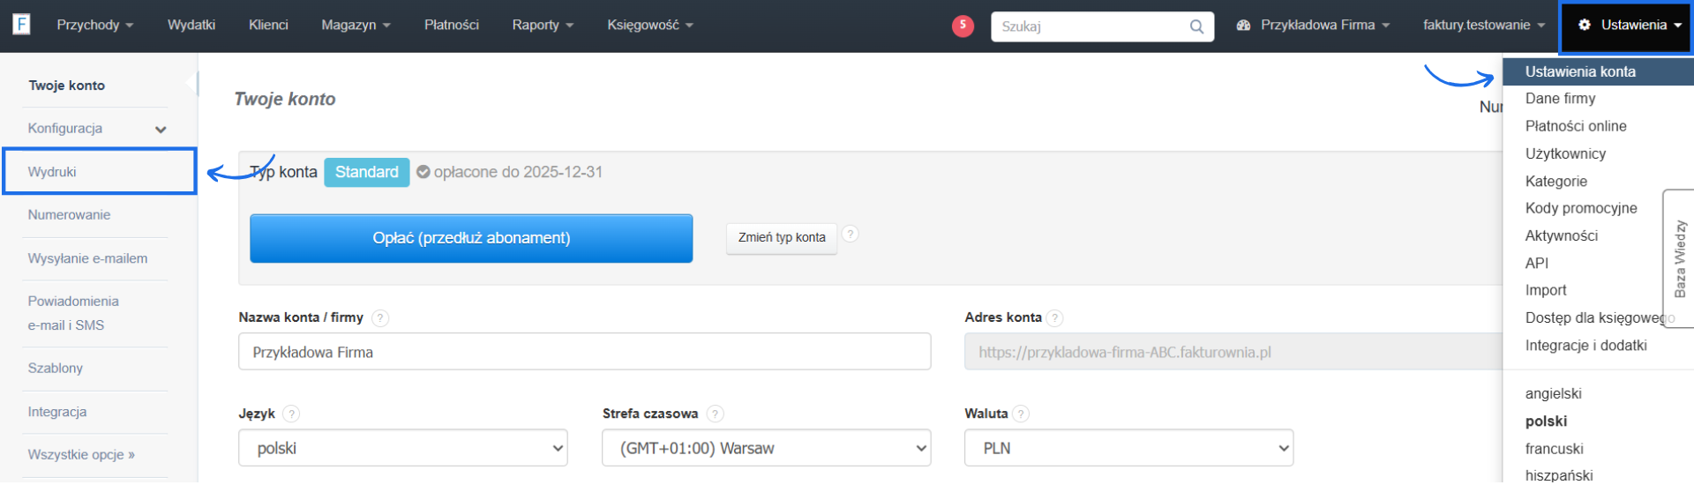The image size is (1694, 485).
Task: Open the Waluta currency dropdown
Action: 1128,449
